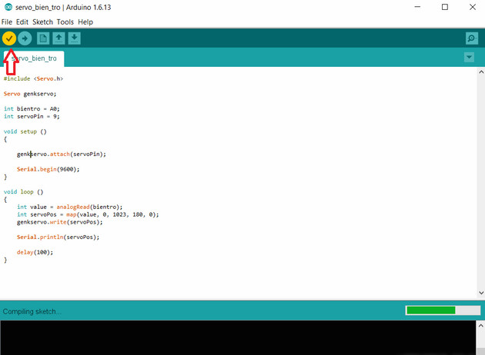This screenshot has width=485, height=355.
Task: Maximize the Arduino window
Action: click(444, 7)
